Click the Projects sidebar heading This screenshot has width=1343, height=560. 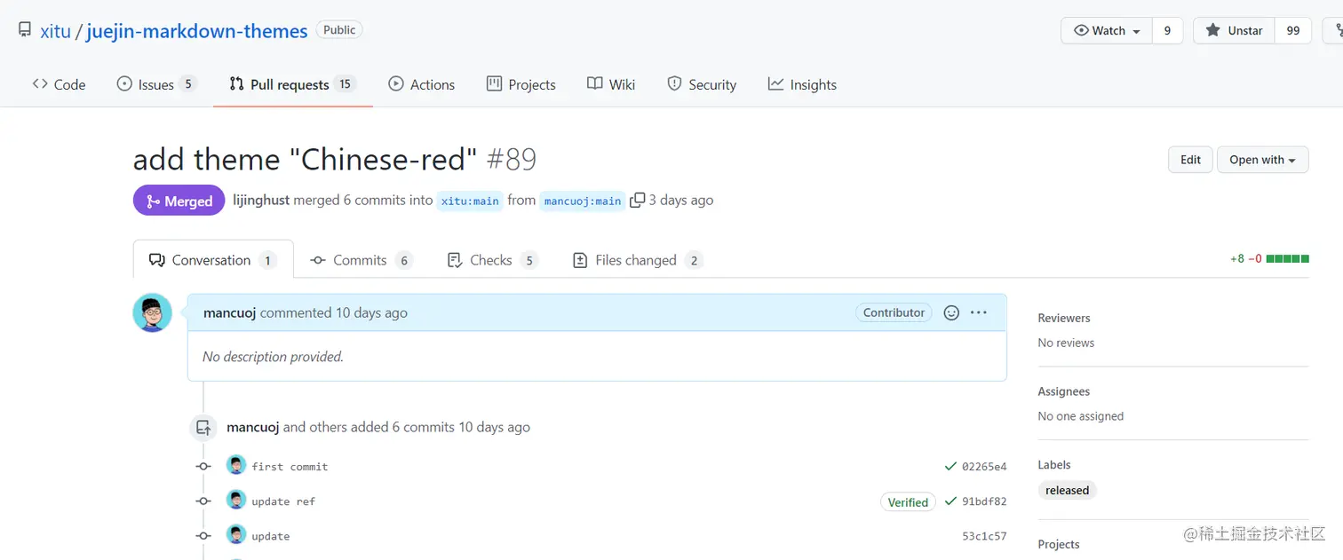click(1059, 544)
